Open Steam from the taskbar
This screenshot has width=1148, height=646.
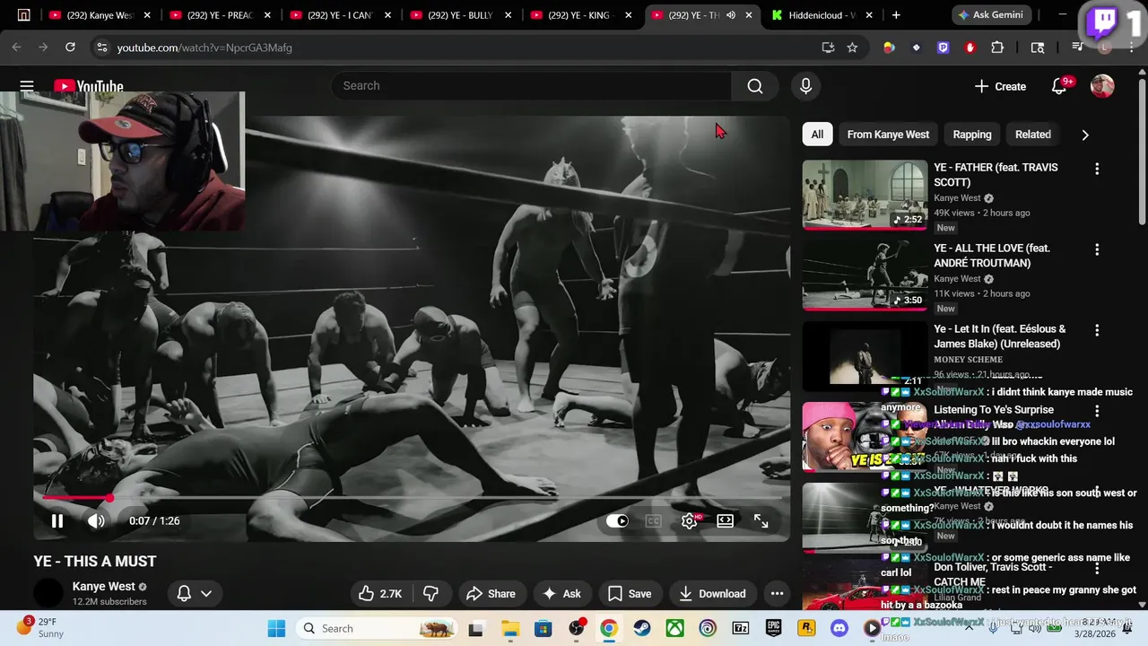tap(641, 628)
